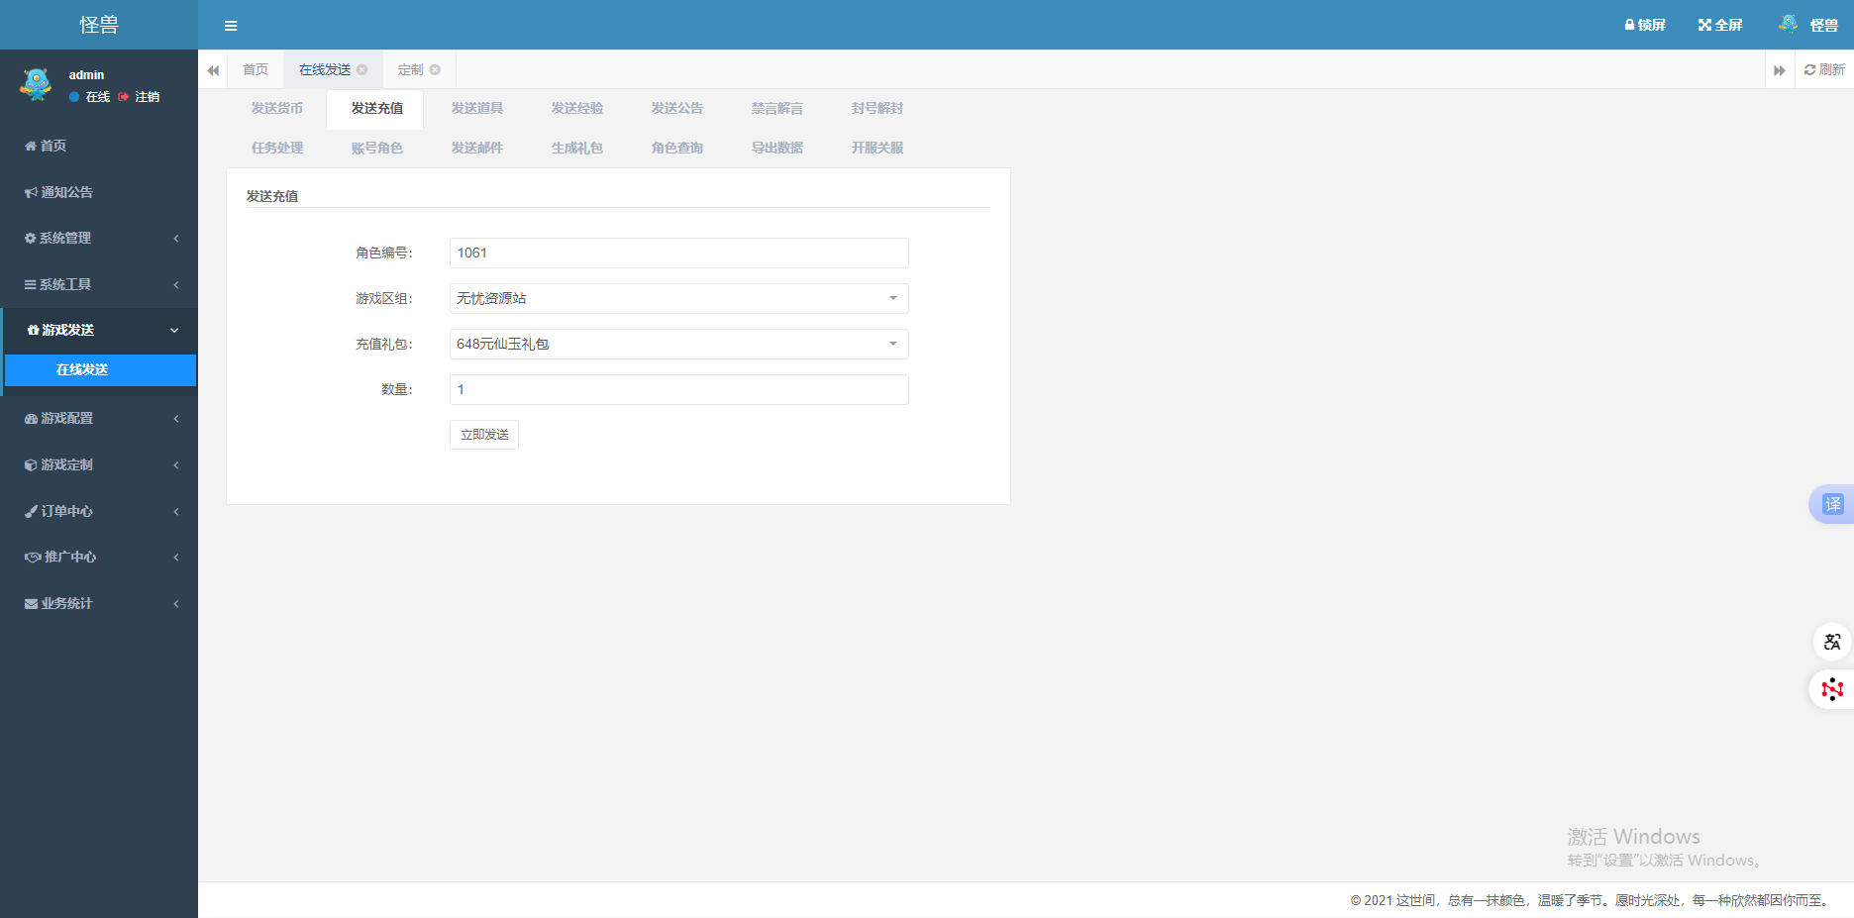This screenshot has height=918, width=1854.
Task: Open the 发送道具 tab
Action: click(x=476, y=108)
